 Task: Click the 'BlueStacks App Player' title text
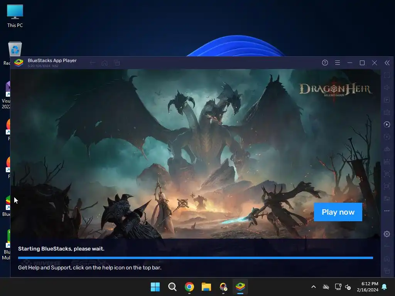[x=52, y=61]
